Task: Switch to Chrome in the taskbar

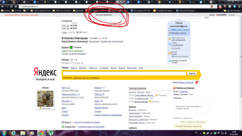Action: coord(41,133)
